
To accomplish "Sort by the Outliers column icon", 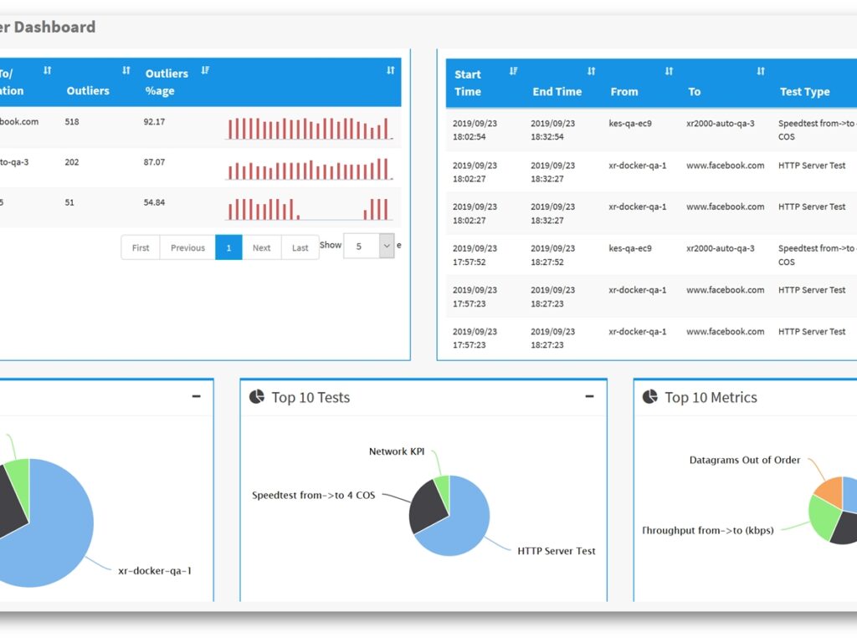I will tap(126, 71).
